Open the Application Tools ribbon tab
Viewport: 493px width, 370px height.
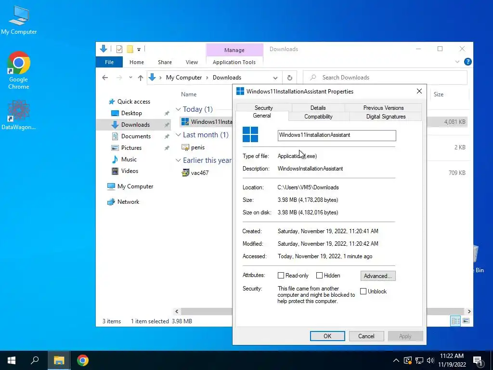234,62
